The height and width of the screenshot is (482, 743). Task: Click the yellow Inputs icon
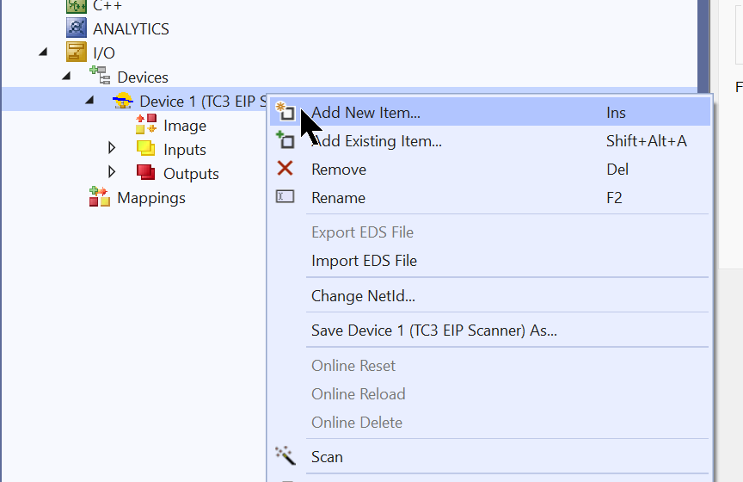pos(146,149)
